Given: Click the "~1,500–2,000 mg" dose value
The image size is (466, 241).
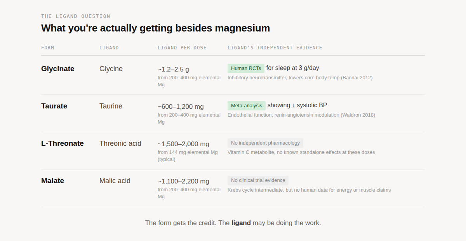Looking at the screenshot, I should tap(183, 144).
